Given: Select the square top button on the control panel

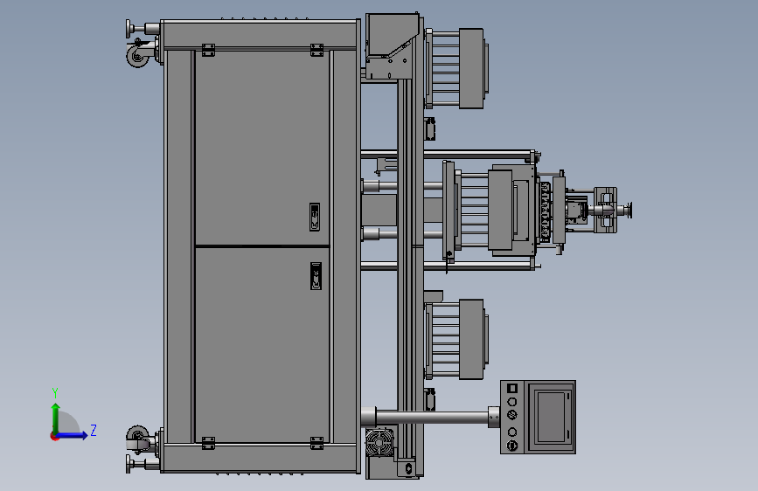Looking at the screenshot, I should 512,388.
